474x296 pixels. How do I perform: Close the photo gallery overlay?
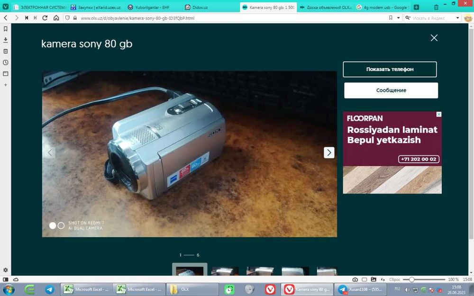(434, 38)
